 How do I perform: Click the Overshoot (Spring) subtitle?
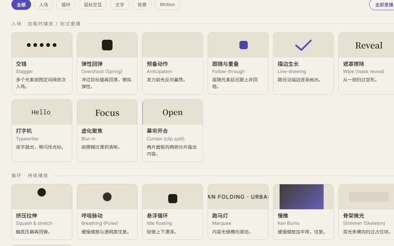pyautogui.click(x=101, y=71)
